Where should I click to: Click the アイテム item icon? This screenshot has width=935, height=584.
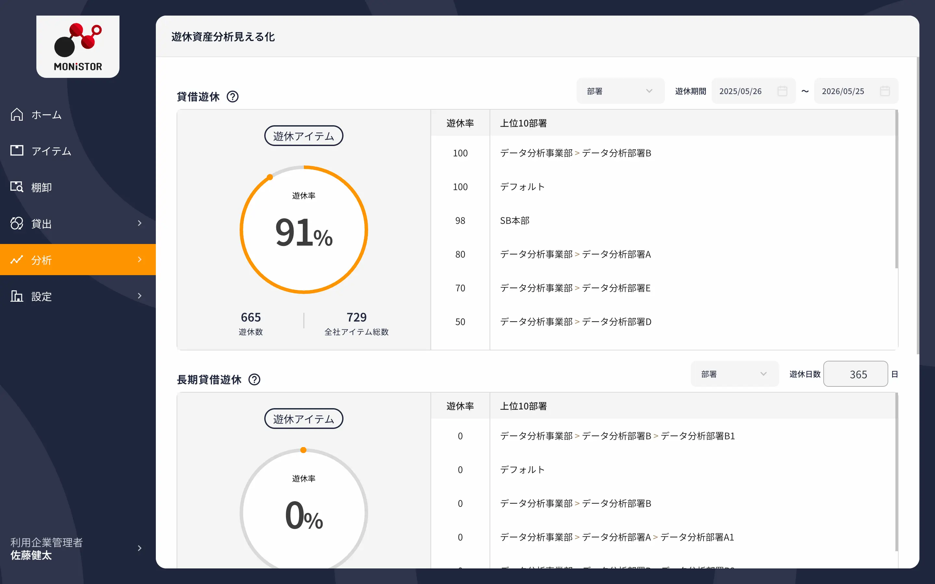pyautogui.click(x=17, y=151)
